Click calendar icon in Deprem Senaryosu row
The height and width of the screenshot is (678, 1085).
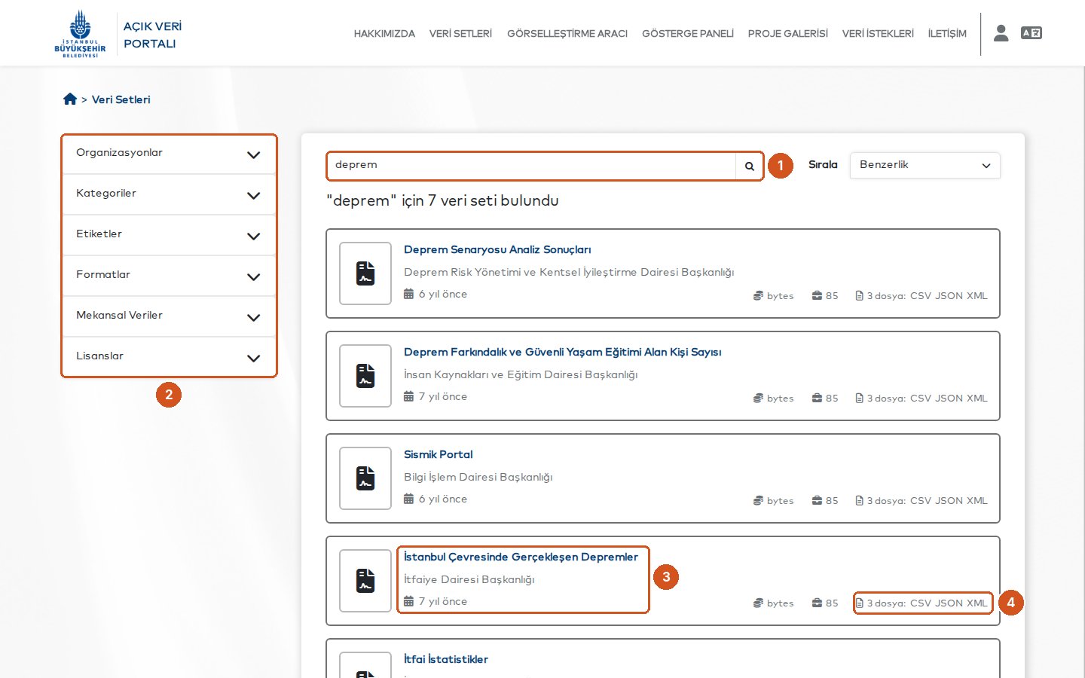(409, 294)
